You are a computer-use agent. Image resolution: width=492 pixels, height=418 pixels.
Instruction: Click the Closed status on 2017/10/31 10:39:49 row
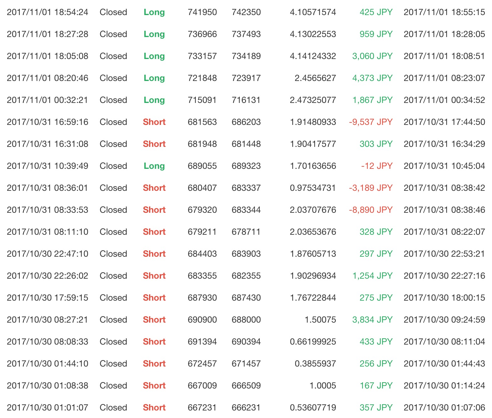click(x=113, y=166)
